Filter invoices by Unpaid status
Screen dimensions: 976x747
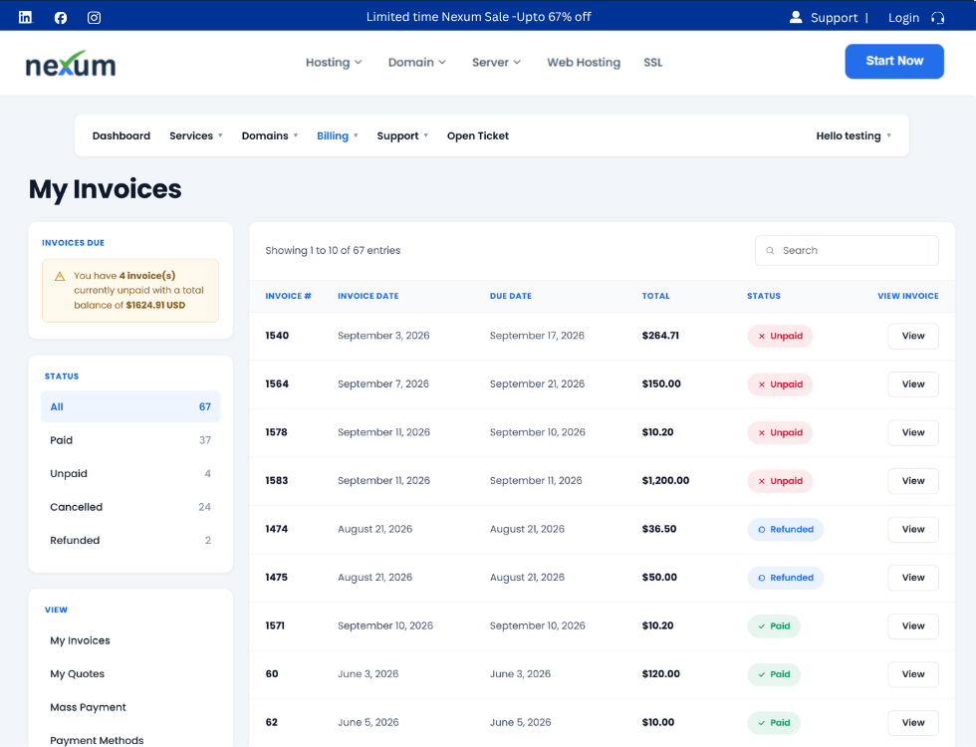pyautogui.click(x=130, y=474)
